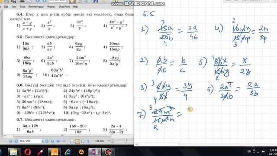
Task: Open the SharePoint menu
Action: tap(64, 7)
